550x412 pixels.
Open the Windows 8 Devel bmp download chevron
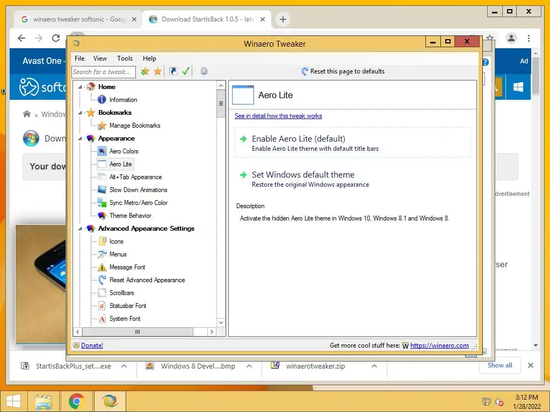click(249, 366)
